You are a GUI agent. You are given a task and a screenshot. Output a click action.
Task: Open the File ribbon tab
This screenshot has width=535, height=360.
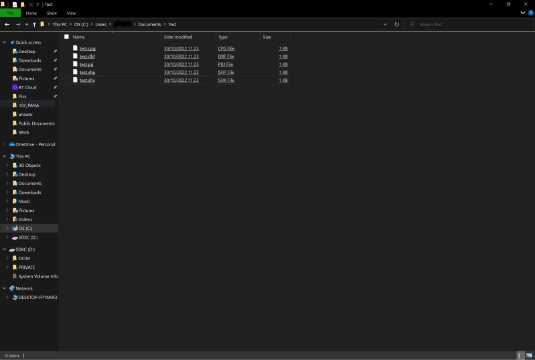(x=10, y=13)
